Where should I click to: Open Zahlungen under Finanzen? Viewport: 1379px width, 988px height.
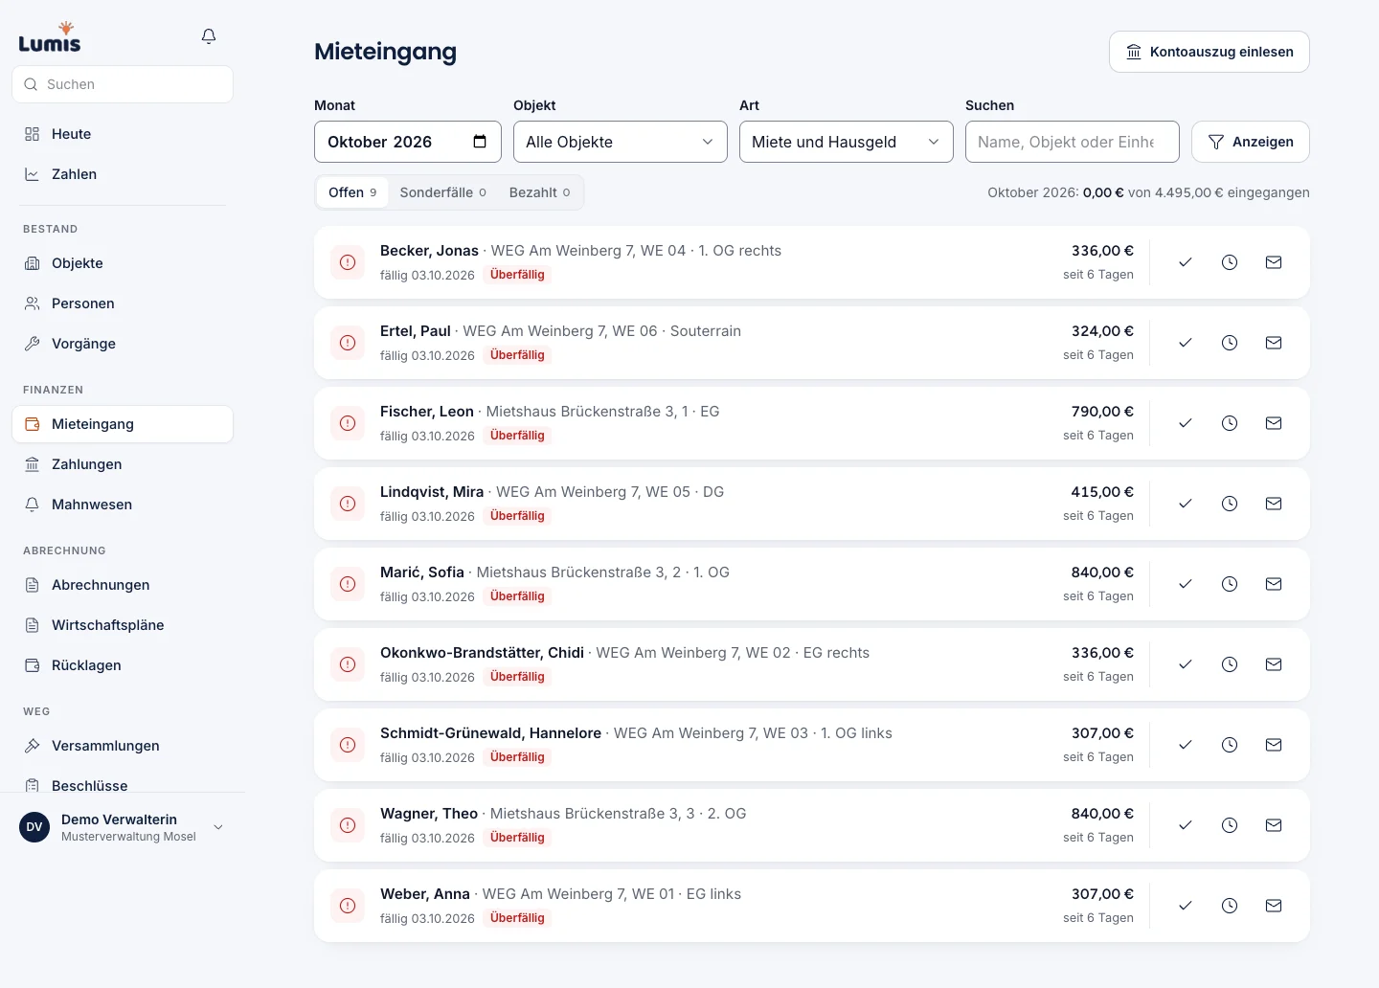point(123,464)
